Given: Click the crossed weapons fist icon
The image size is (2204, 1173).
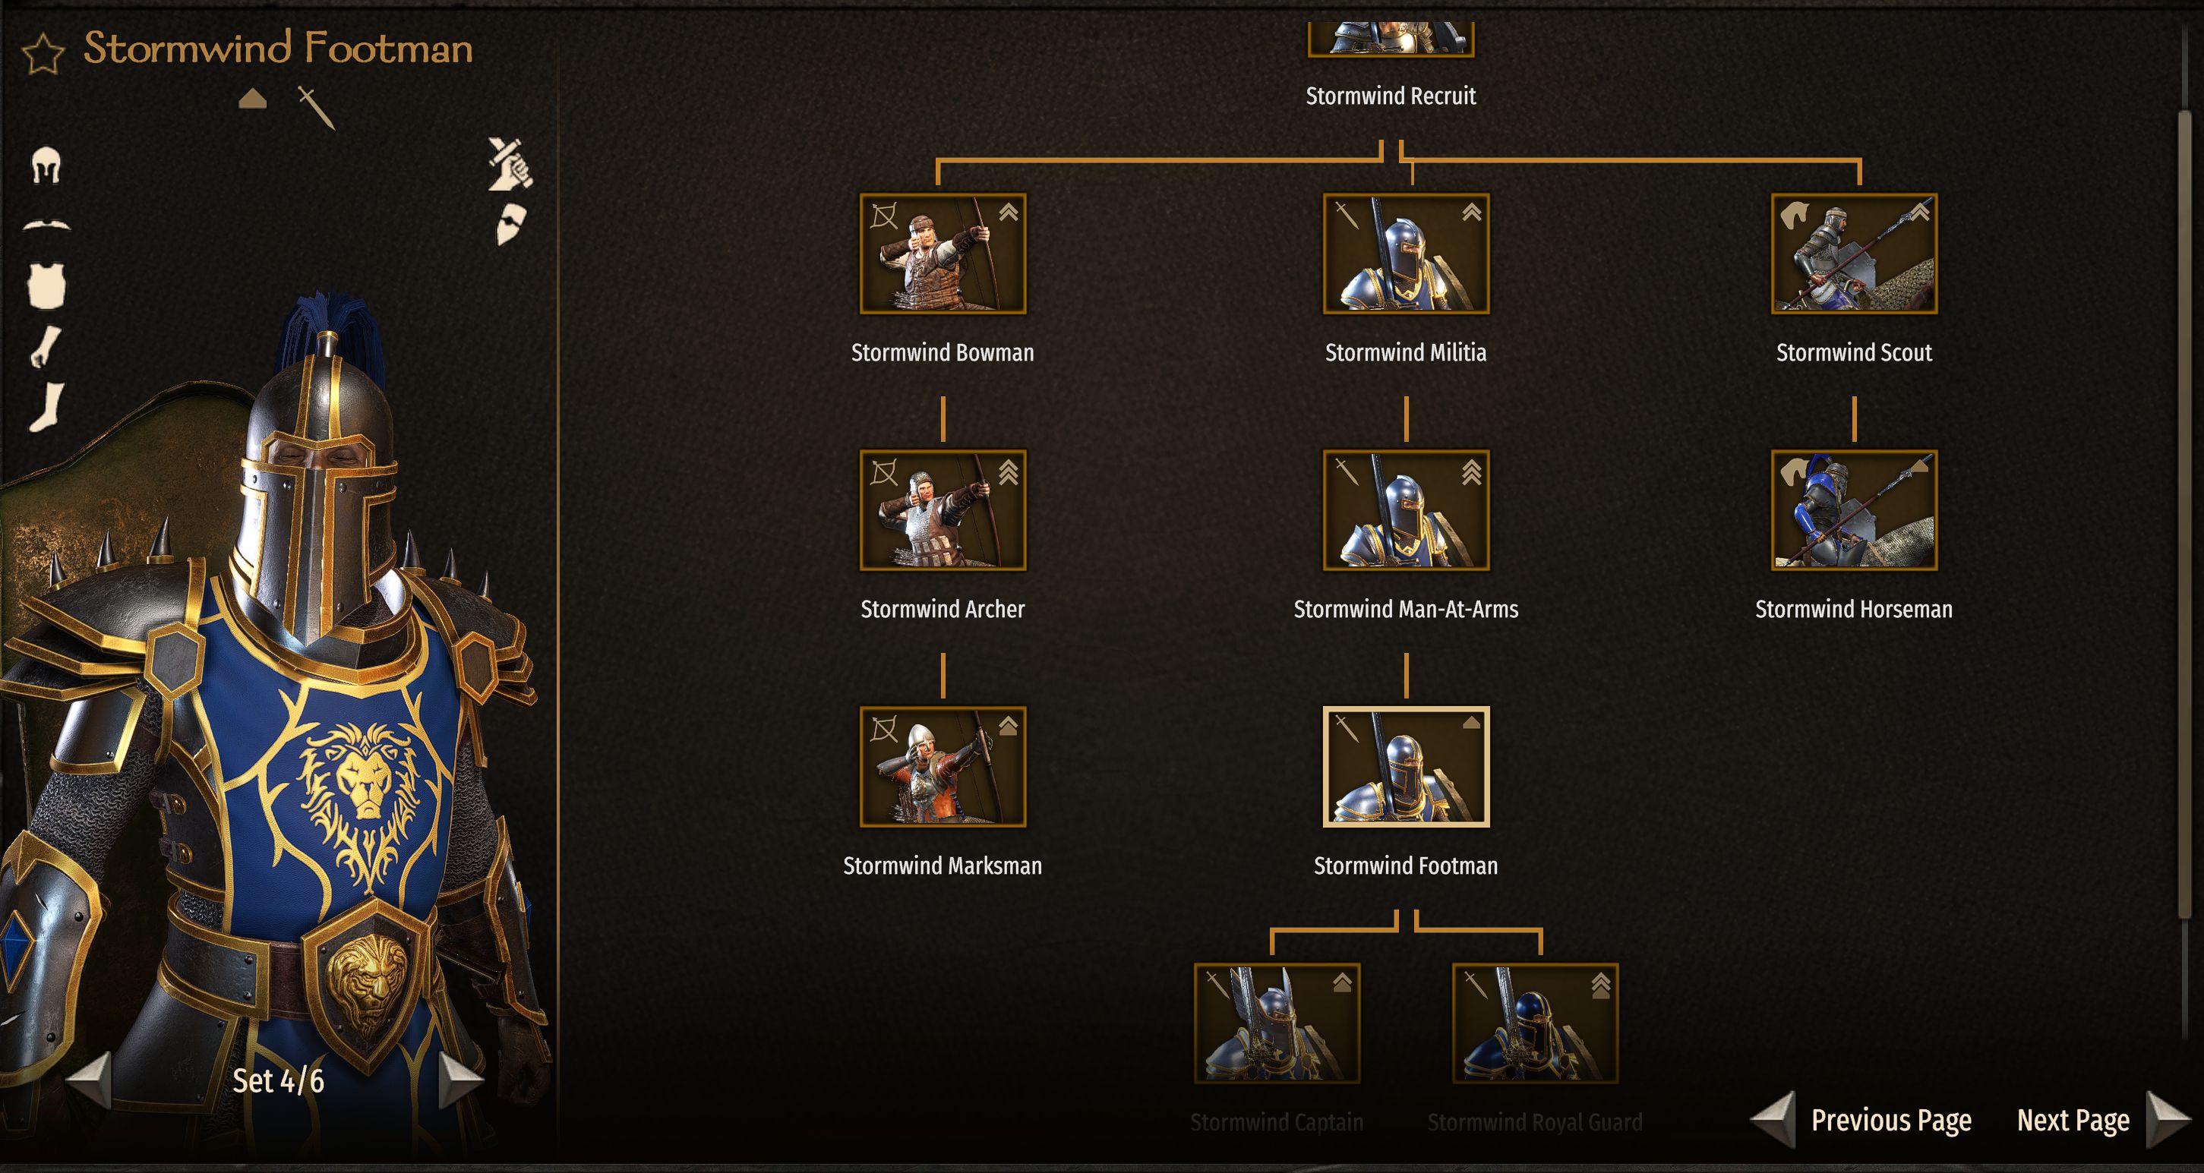Looking at the screenshot, I should (x=510, y=162).
